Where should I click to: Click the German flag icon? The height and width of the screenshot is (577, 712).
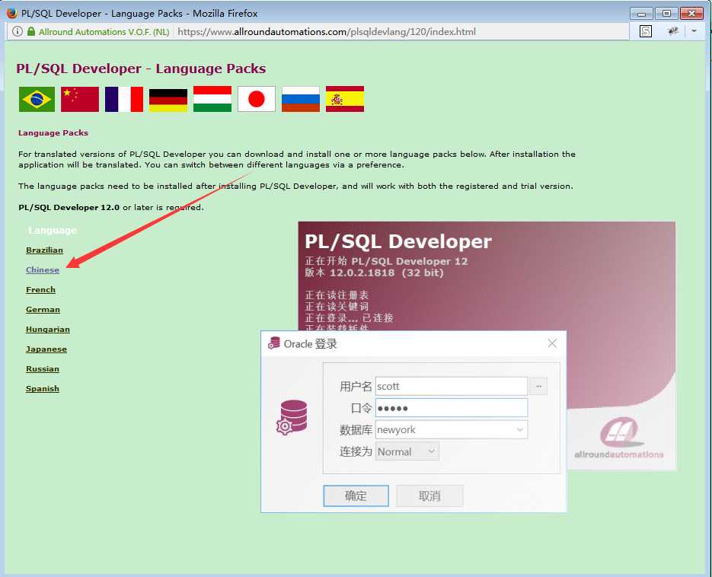point(168,100)
